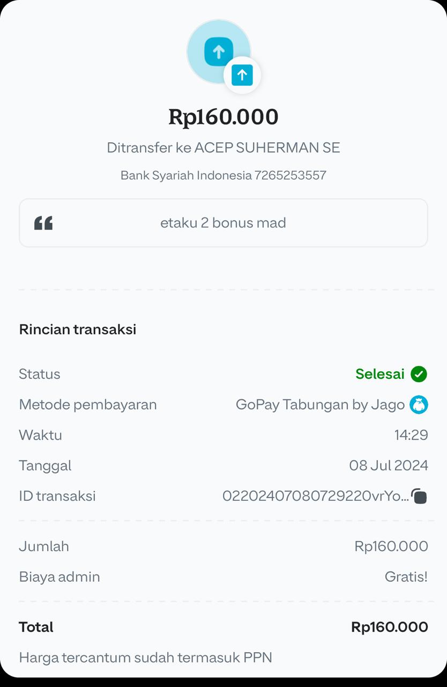
Task: Tap the green Selesai checkmark icon
Action: pyautogui.click(x=419, y=374)
